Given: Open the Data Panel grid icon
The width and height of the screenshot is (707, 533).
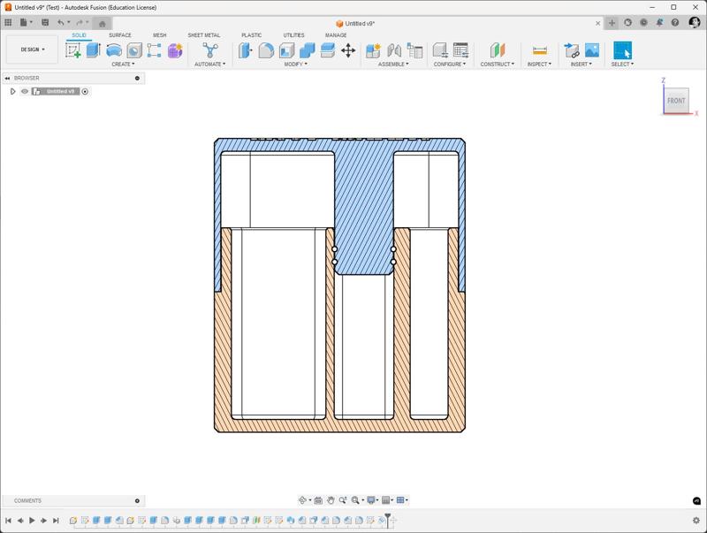Looking at the screenshot, I should click(x=8, y=22).
